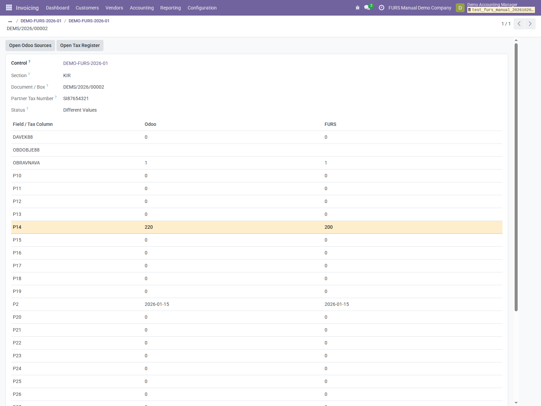Viewport: 541px width, 406px height.
Task: Switch company FURS Manual Demo Company
Action: point(420,7)
